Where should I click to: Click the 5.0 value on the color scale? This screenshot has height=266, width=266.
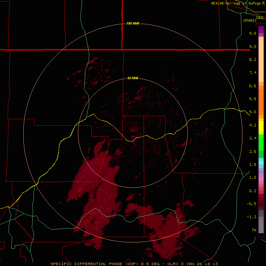click(x=253, y=112)
